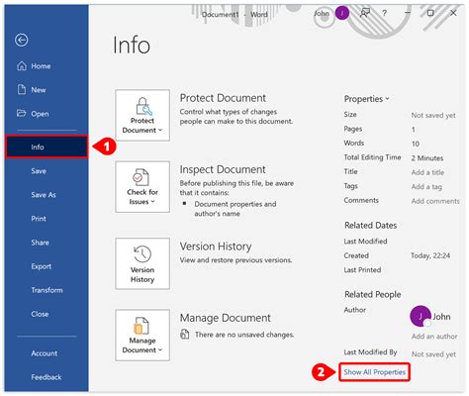Expand the Properties dropdown header
The image size is (469, 396).
pyautogui.click(x=367, y=99)
